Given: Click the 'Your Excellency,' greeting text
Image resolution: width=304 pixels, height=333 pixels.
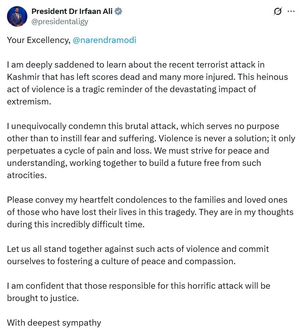Looking at the screenshot, I should pyautogui.click(x=38, y=40).
